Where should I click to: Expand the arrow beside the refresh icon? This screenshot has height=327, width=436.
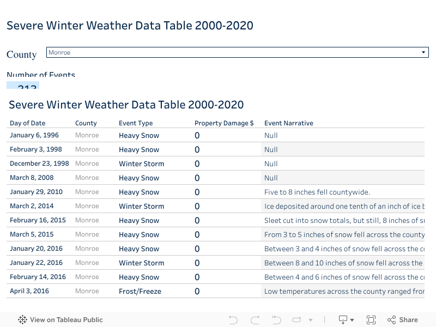[310, 320]
